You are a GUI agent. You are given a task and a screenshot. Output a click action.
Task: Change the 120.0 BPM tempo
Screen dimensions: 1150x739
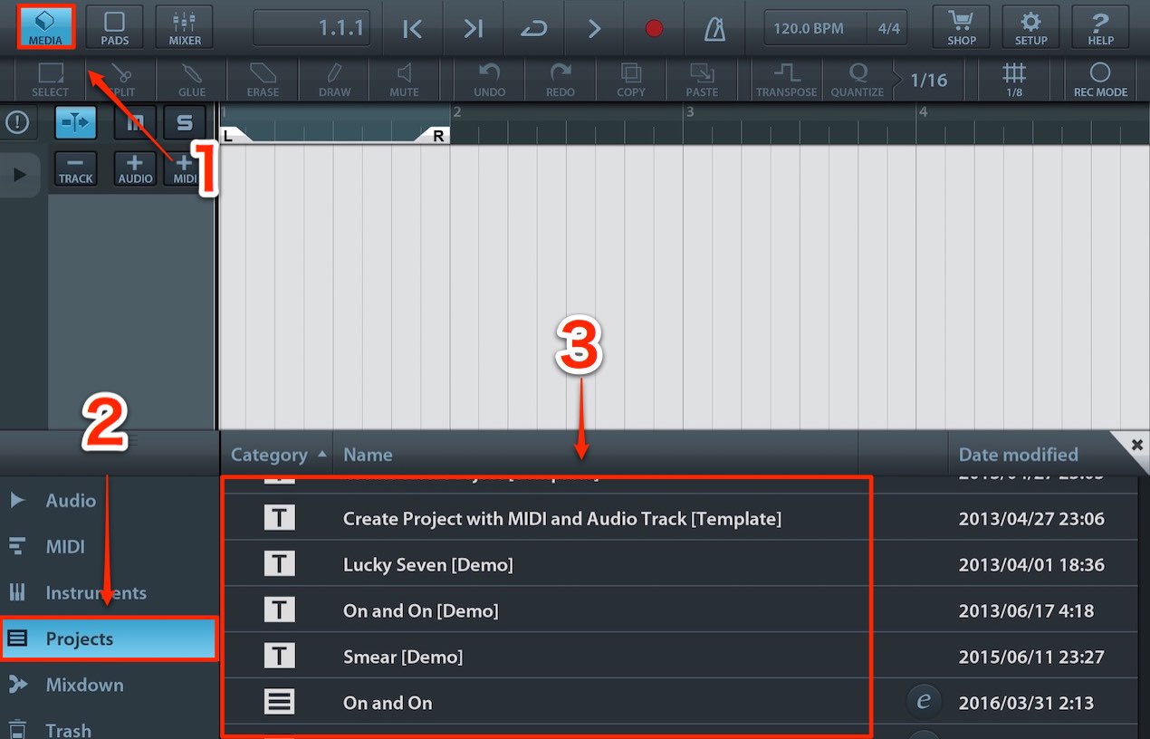[x=815, y=28]
